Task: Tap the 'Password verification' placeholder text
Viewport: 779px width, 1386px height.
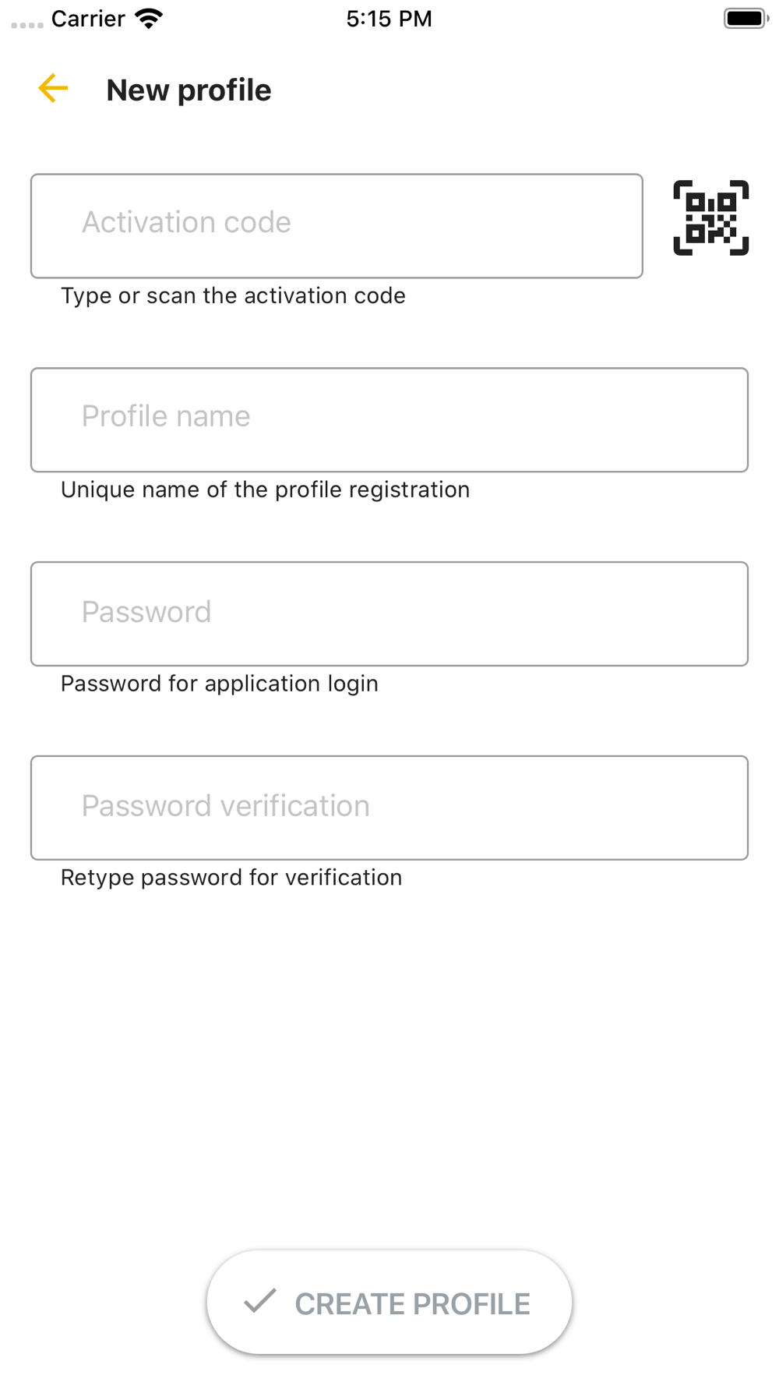Action: [x=226, y=806]
